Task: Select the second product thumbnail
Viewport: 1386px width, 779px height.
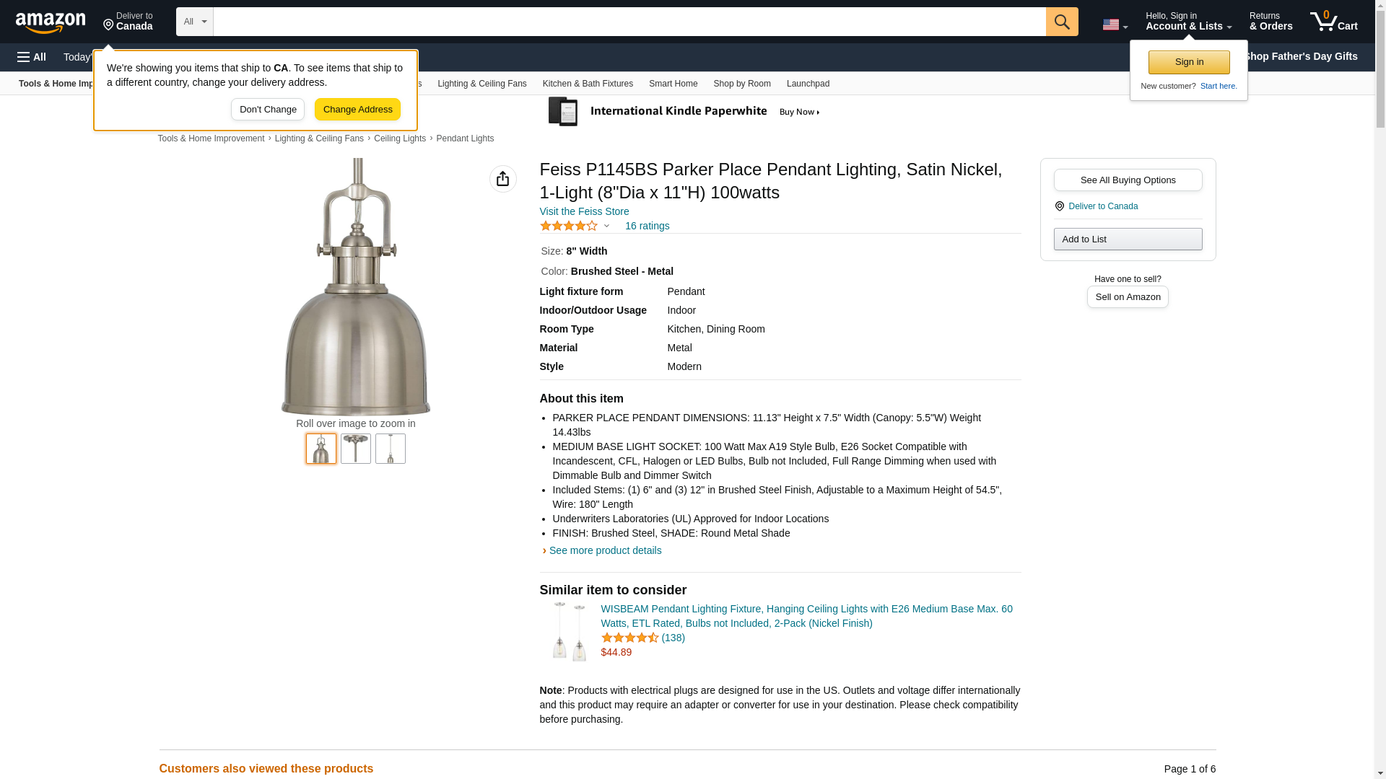Action: 356,449
